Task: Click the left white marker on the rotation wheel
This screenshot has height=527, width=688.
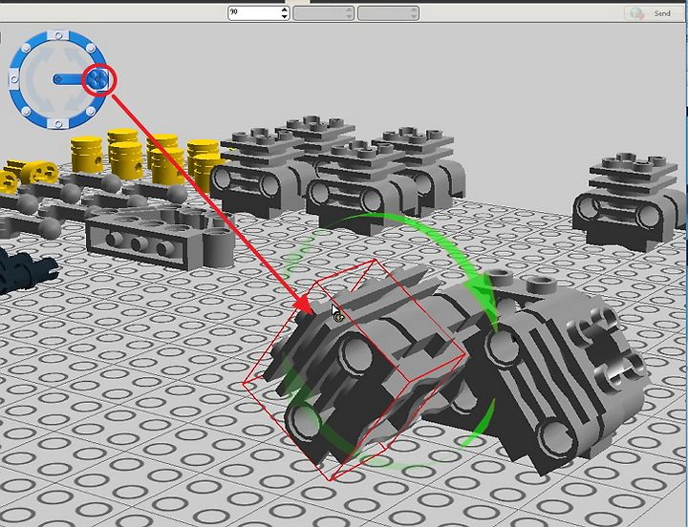Action: pyautogui.click(x=14, y=79)
